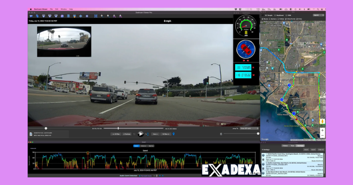Select the MapQuest map provider radio button
The image size is (353, 185).
click(275, 15)
